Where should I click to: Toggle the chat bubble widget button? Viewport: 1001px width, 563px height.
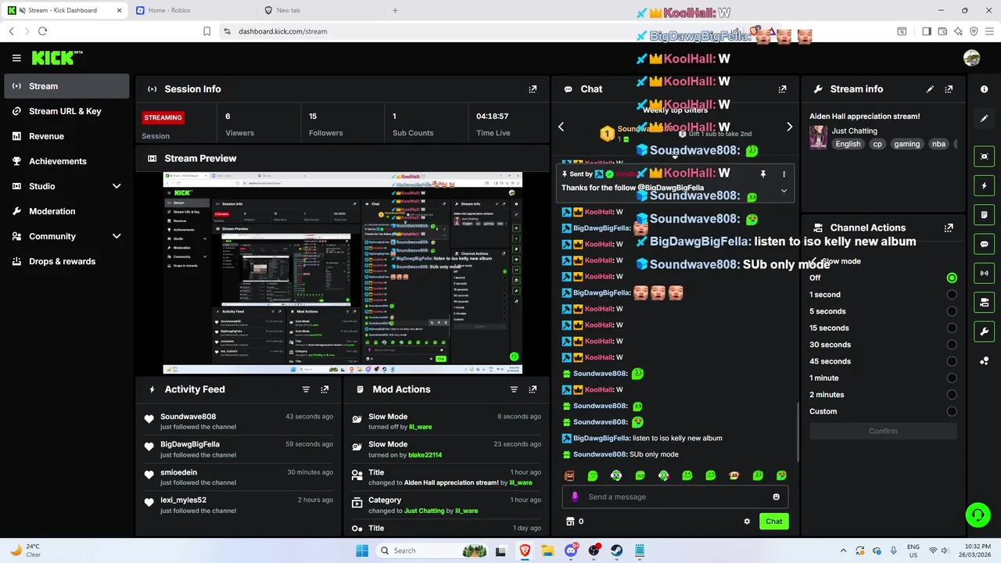pos(984,244)
